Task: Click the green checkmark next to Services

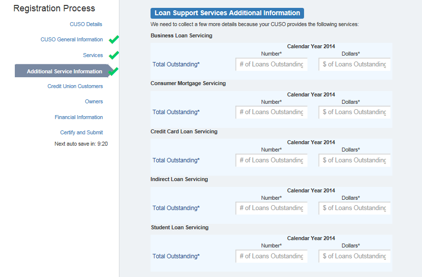Action: tap(114, 55)
